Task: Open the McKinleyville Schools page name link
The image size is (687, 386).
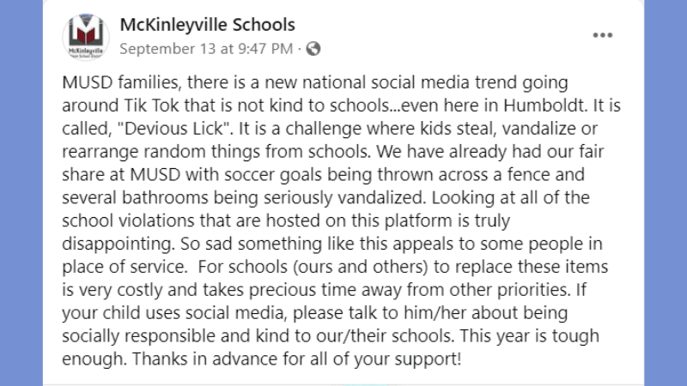Action: tap(208, 25)
